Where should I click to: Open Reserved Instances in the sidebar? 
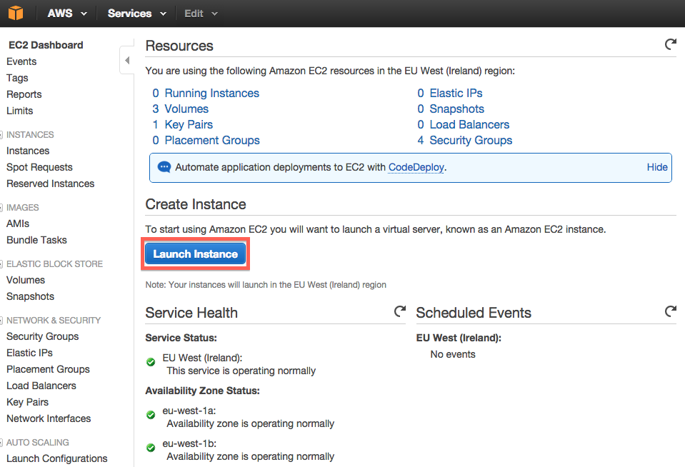[50, 184]
